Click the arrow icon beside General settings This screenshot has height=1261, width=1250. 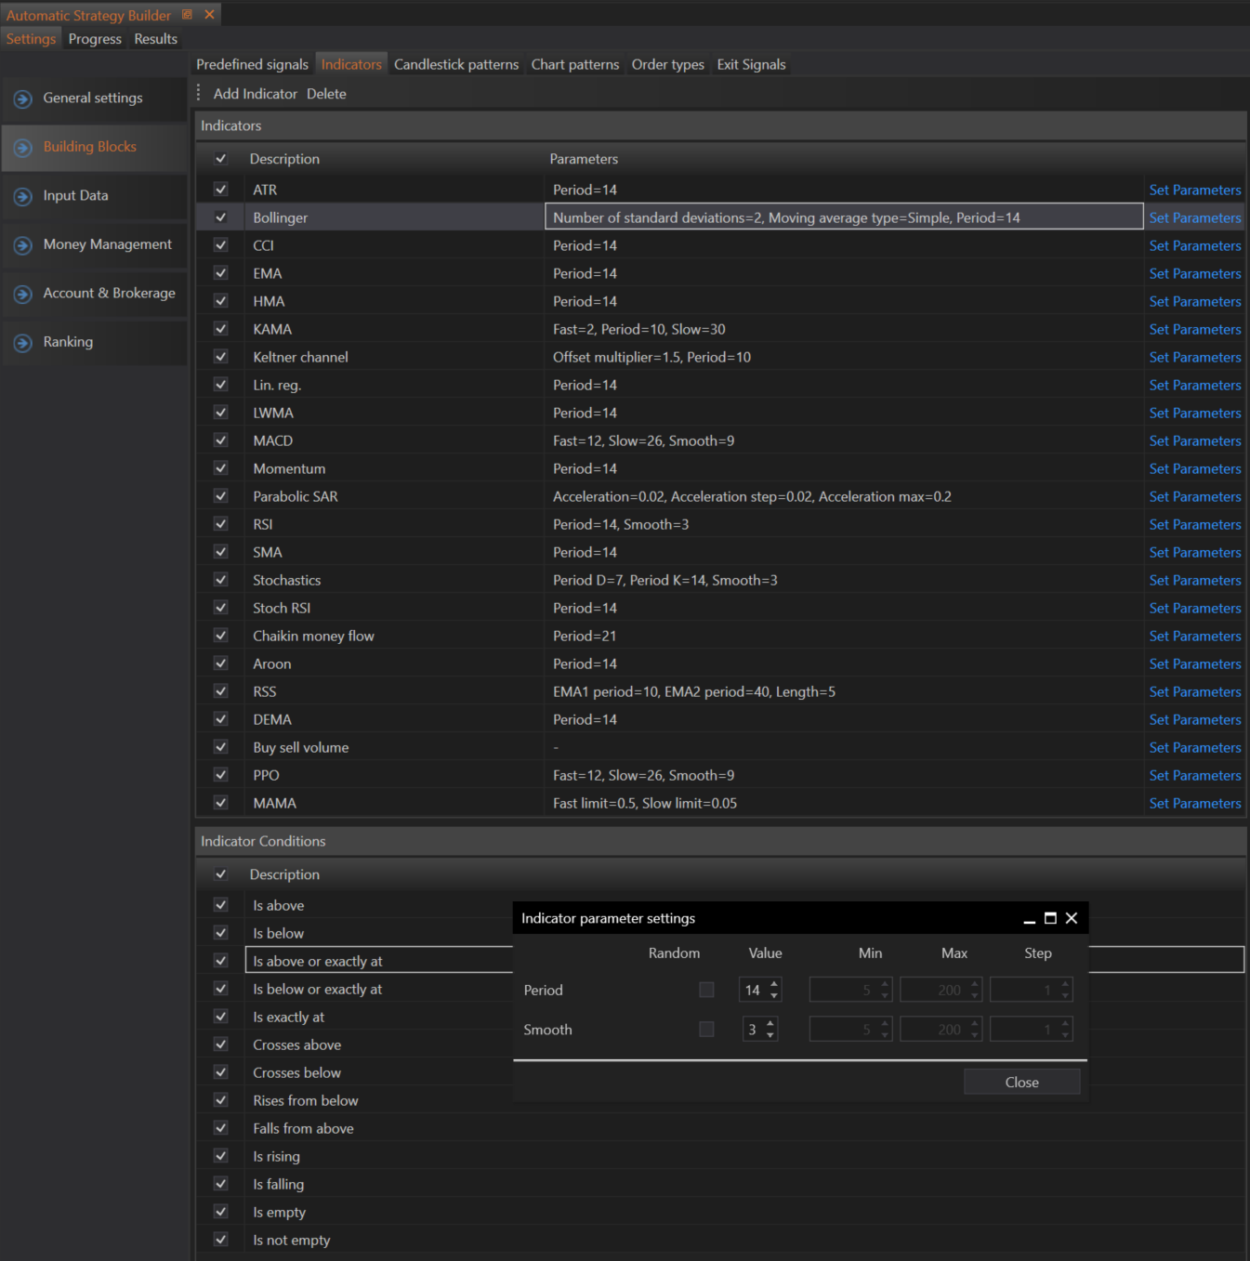pyautogui.click(x=23, y=99)
